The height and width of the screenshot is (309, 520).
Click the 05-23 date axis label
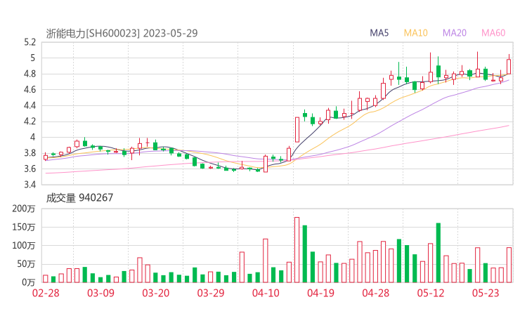coord(486,293)
